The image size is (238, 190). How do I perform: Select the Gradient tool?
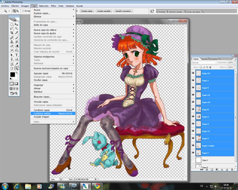[17, 46]
